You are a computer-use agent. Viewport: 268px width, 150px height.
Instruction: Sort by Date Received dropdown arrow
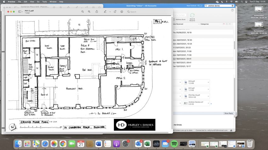(x=199, y=24)
